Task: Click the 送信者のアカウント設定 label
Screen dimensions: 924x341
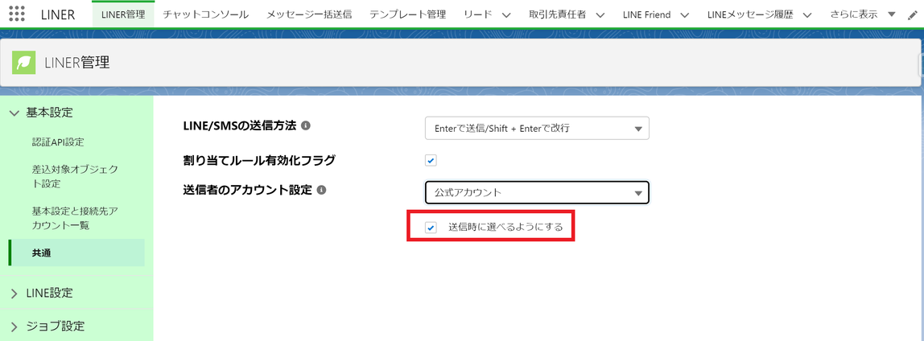Action: (x=248, y=191)
